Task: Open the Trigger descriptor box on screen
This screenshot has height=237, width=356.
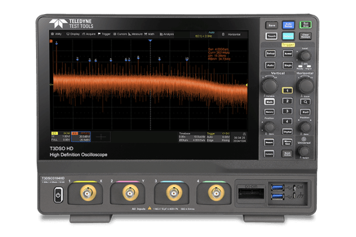Action: click(218, 137)
